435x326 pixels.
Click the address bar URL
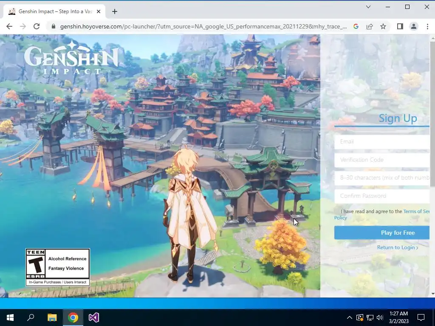point(203,26)
